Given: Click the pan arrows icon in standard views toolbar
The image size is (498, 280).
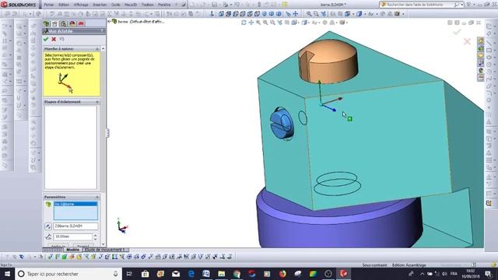Looking at the screenshot, I should tap(296, 14).
